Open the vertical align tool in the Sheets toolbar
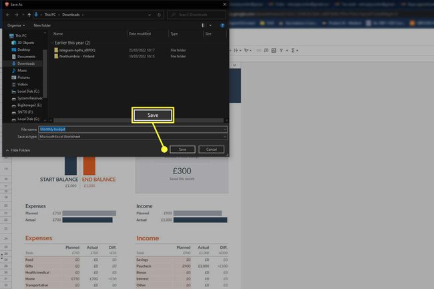The height and width of the screenshot is (289, 434). pos(236,50)
